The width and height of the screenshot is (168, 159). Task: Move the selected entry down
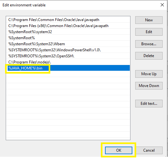click(x=149, y=86)
